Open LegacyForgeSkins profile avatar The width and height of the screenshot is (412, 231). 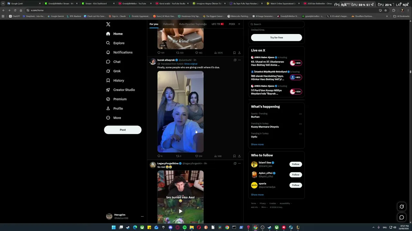[x=153, y=165]
